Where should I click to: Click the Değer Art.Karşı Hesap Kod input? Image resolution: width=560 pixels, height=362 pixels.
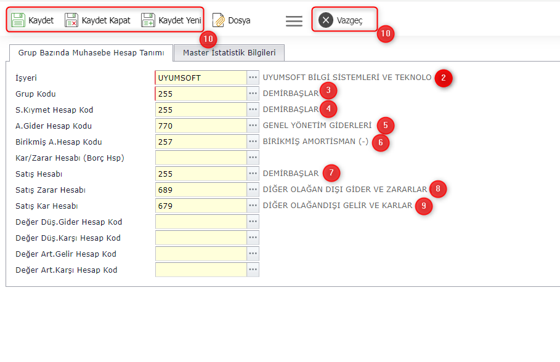point(201,270)
